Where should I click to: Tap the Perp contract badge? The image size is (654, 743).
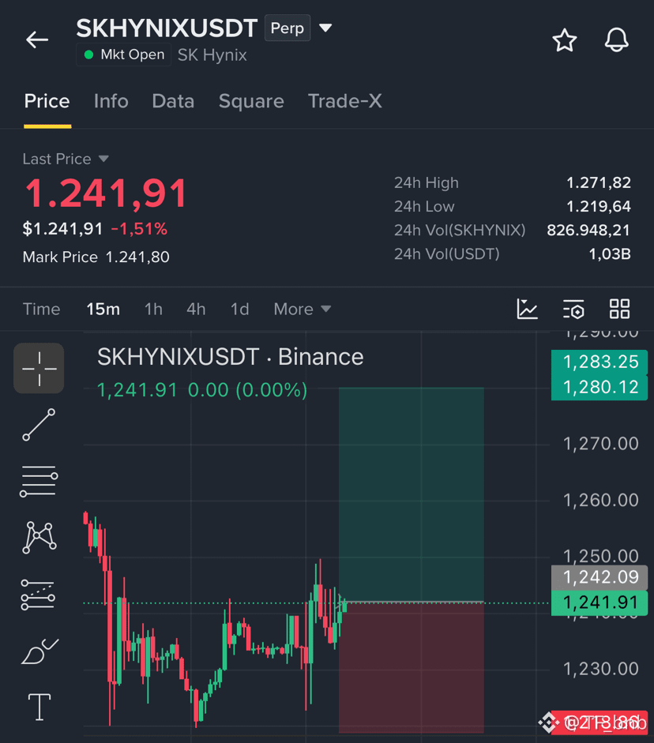pyautogui.click(x=288, y=28)
